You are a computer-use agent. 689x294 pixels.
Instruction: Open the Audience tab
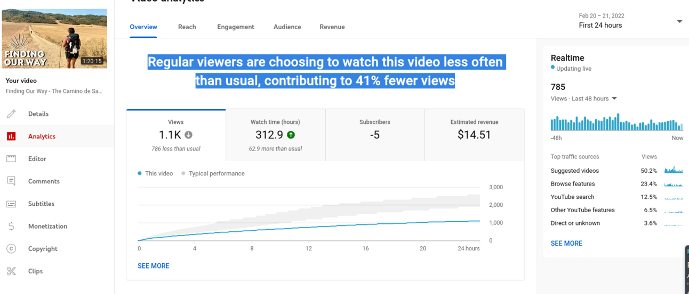(x=287, y=27)
